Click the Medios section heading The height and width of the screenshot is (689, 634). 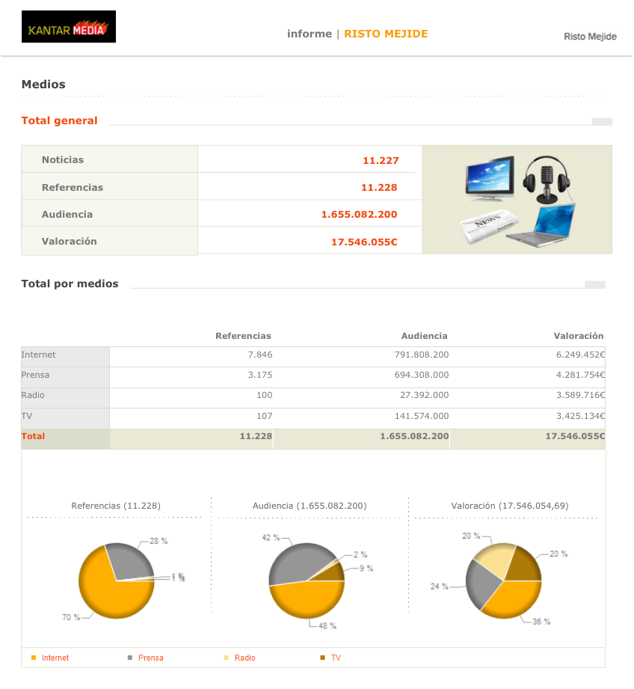point(43,84)
